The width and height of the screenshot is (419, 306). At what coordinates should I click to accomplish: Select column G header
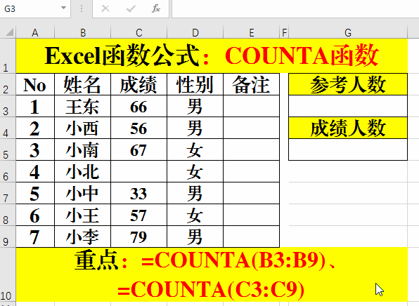coord(348,32)
